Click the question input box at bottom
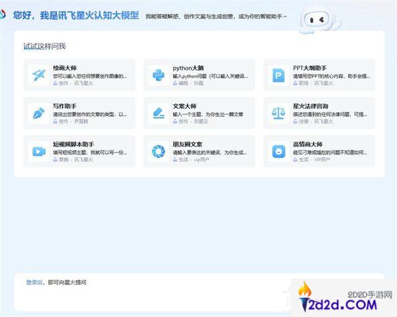This screenshot has height=317, width=397. 199,292
